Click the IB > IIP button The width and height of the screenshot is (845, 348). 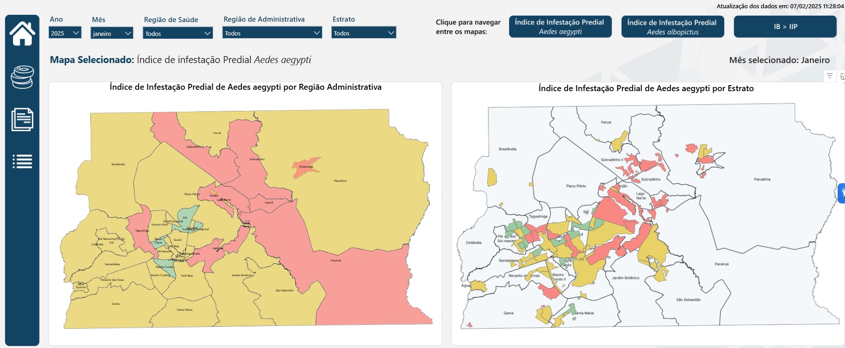coord(785,27)
